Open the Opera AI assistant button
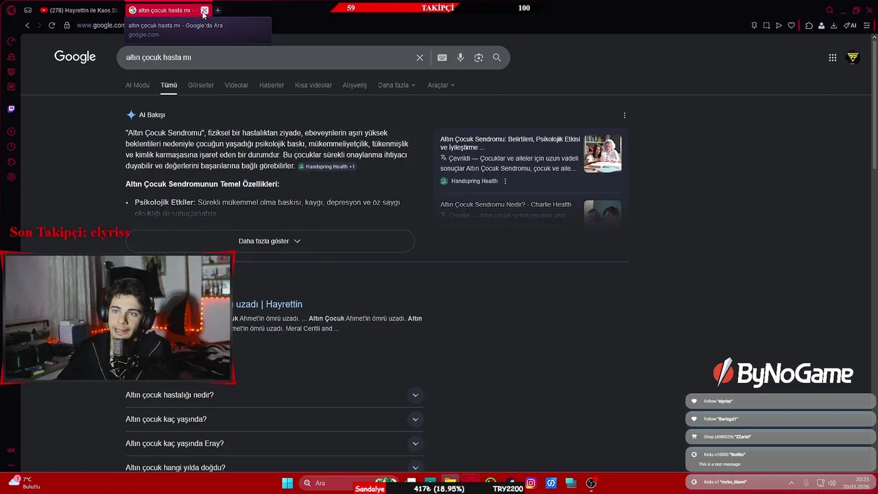Viewport: 878px width, 494px height. pyautogui.click(x=850, y=25)
